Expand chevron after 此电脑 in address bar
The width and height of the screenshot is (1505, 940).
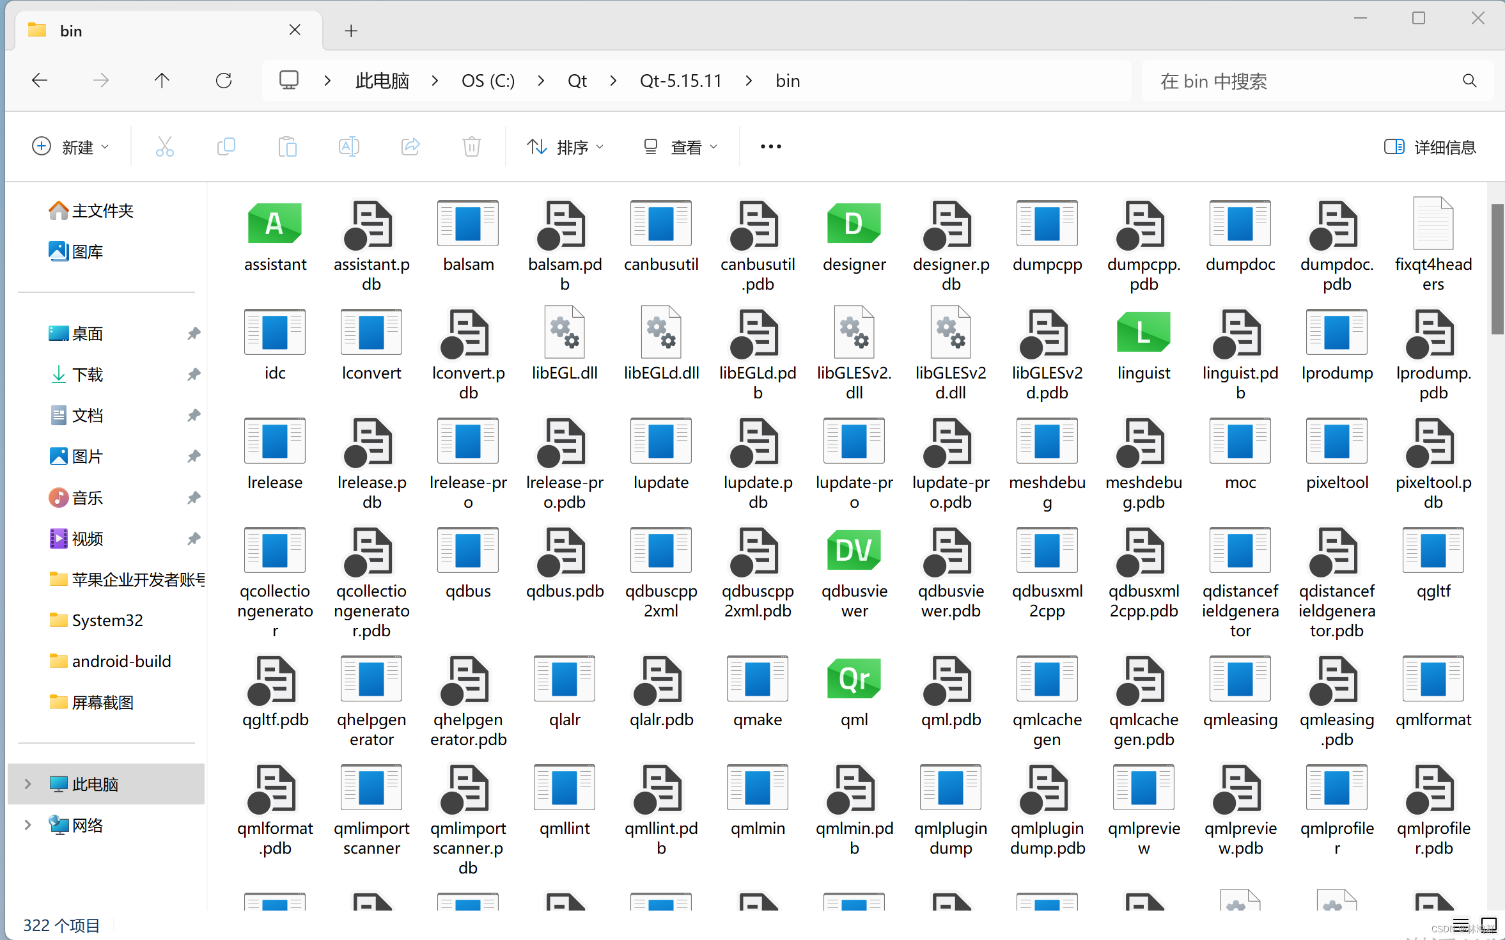(x=435, y=81)
